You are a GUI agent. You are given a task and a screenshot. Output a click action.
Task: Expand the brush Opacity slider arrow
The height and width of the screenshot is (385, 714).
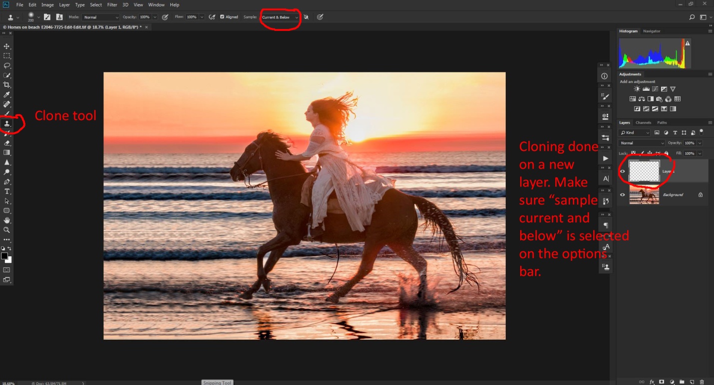155,17
